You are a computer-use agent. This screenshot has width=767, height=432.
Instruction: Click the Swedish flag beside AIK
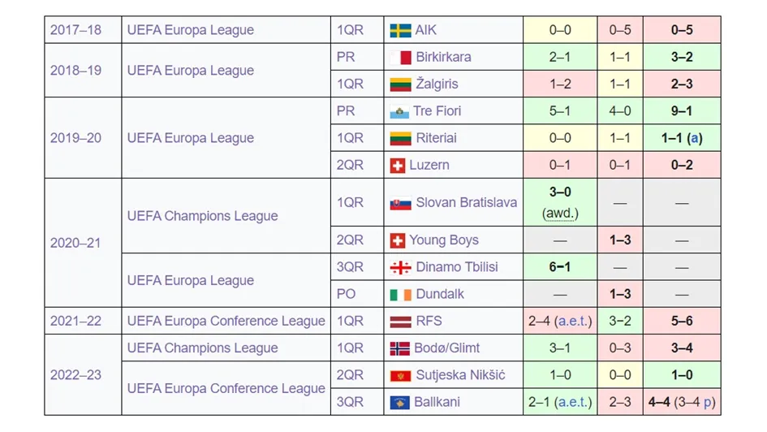point(399,30)
